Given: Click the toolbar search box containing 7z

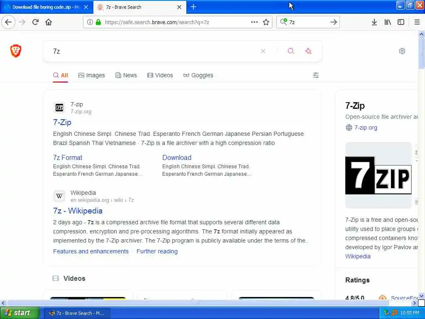Looking at the screenshot, I should 308,22.
